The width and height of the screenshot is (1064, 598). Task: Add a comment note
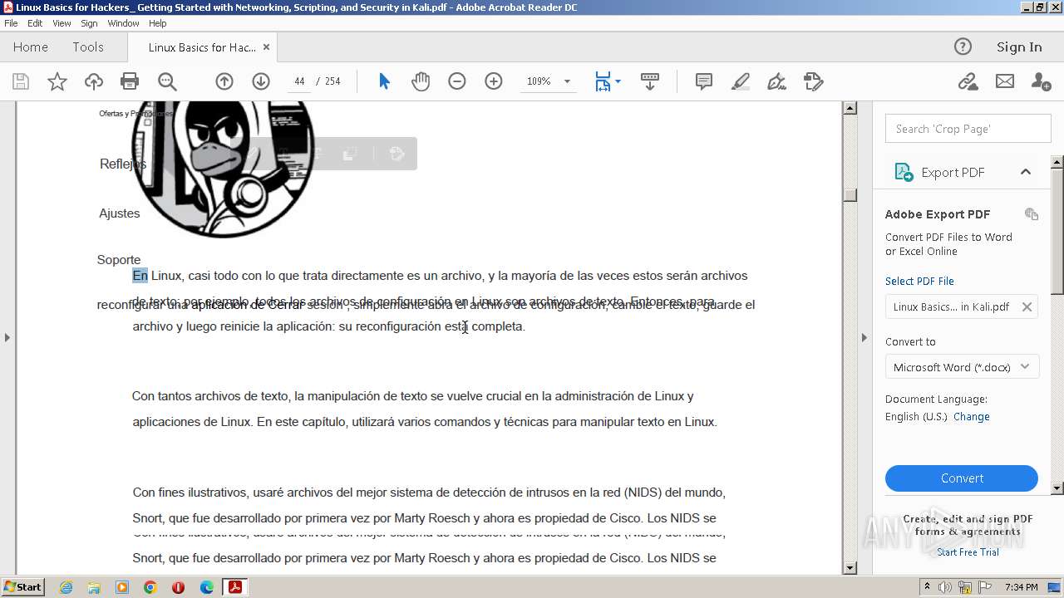[x=704, y=81]
